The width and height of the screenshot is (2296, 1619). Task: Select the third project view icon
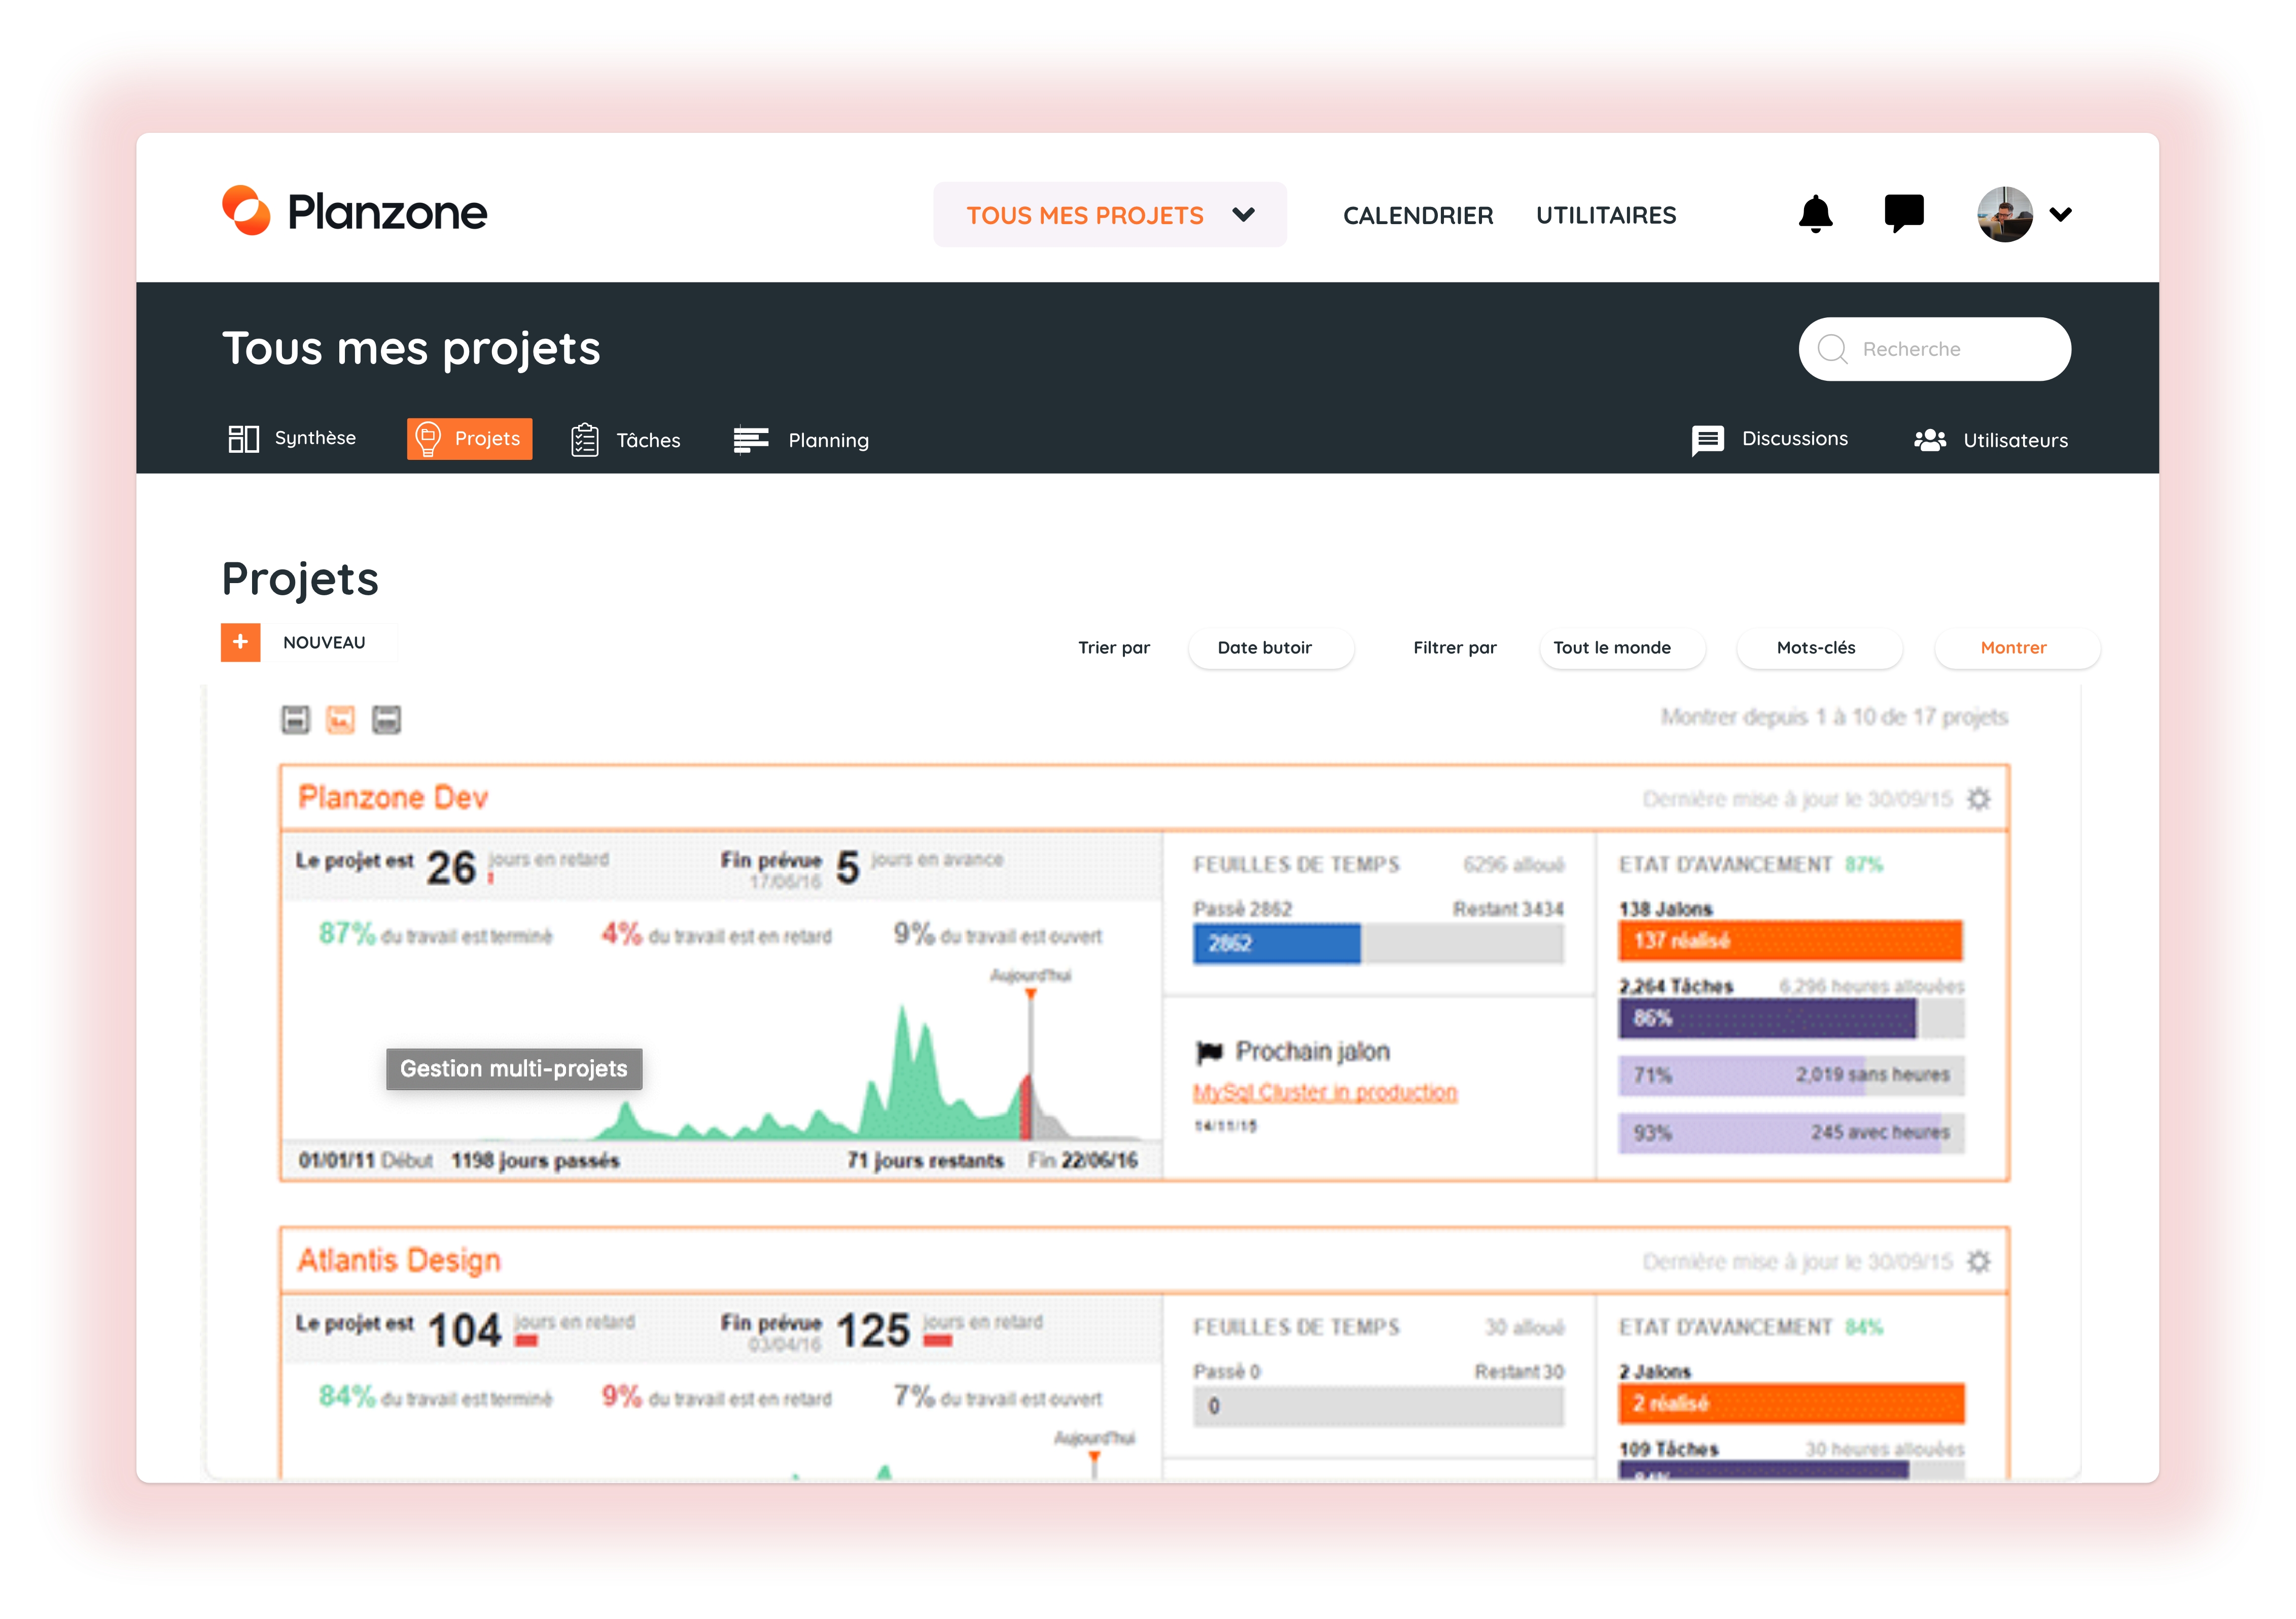pos(386,719)
